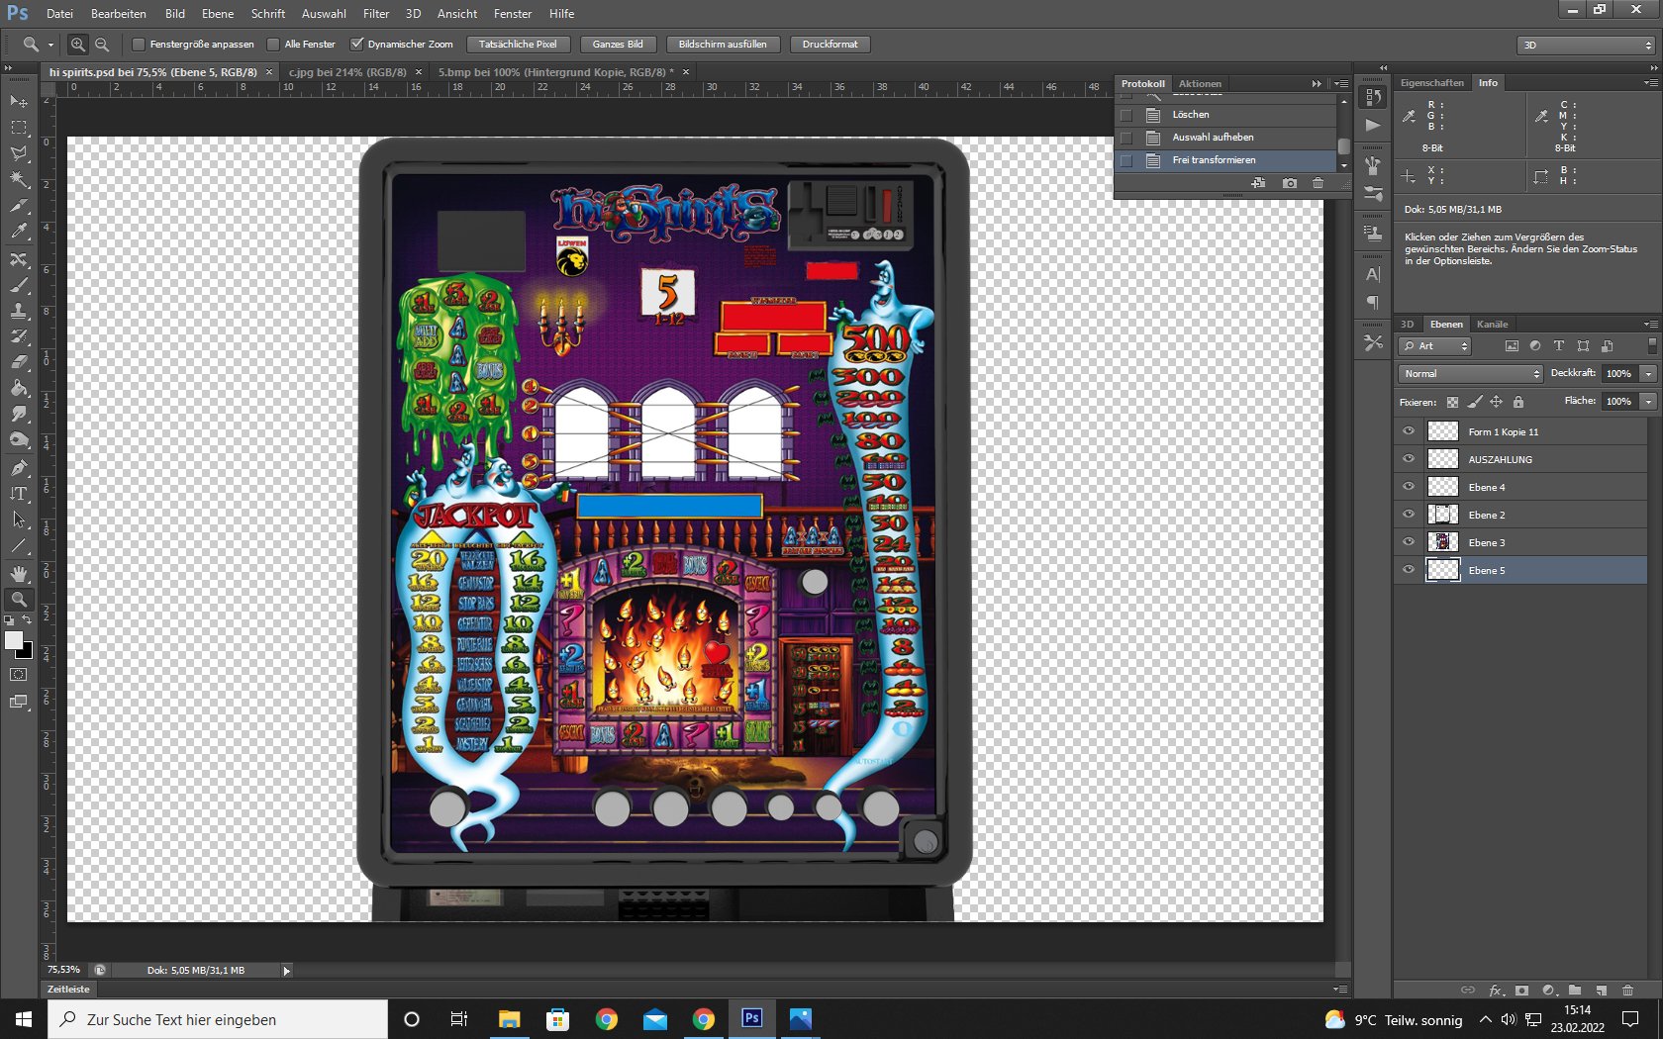The width and height of the screenshot is (1663, 1039).
Task: Open the layer filter Art dropdown
Action: pyautogui.click(x=1435, y=346)
